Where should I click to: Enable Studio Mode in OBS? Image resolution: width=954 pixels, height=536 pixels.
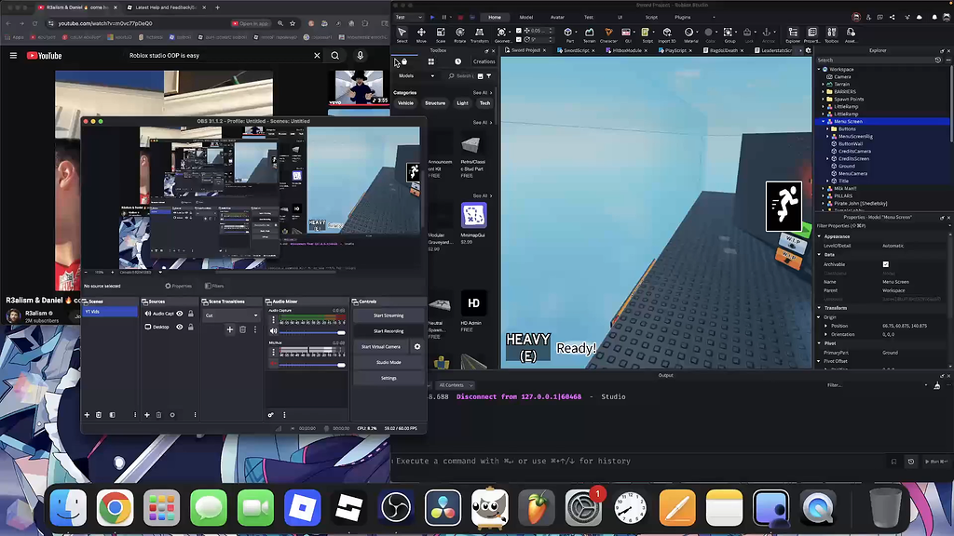click(388, 362)
